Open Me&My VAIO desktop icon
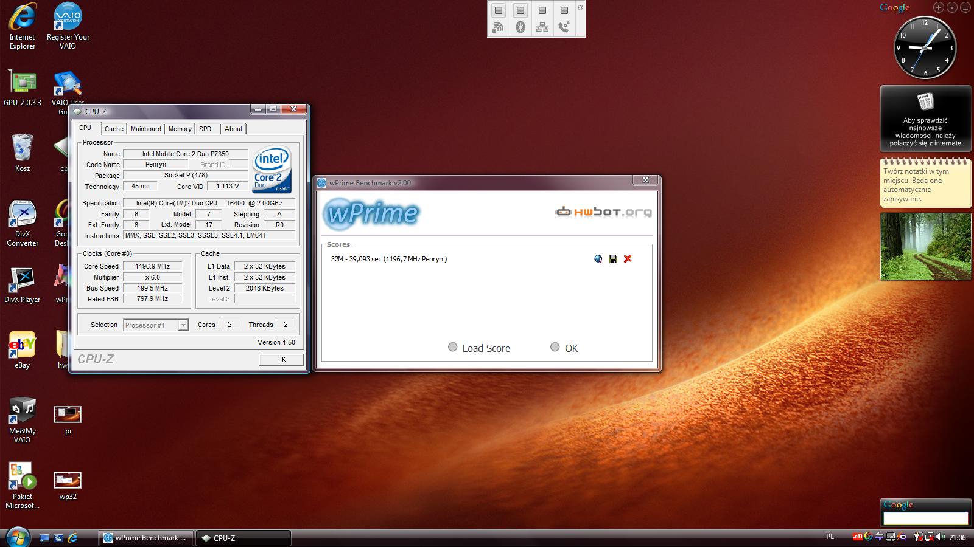Viewport: 974px width, 547px height. tap(23, 420)
